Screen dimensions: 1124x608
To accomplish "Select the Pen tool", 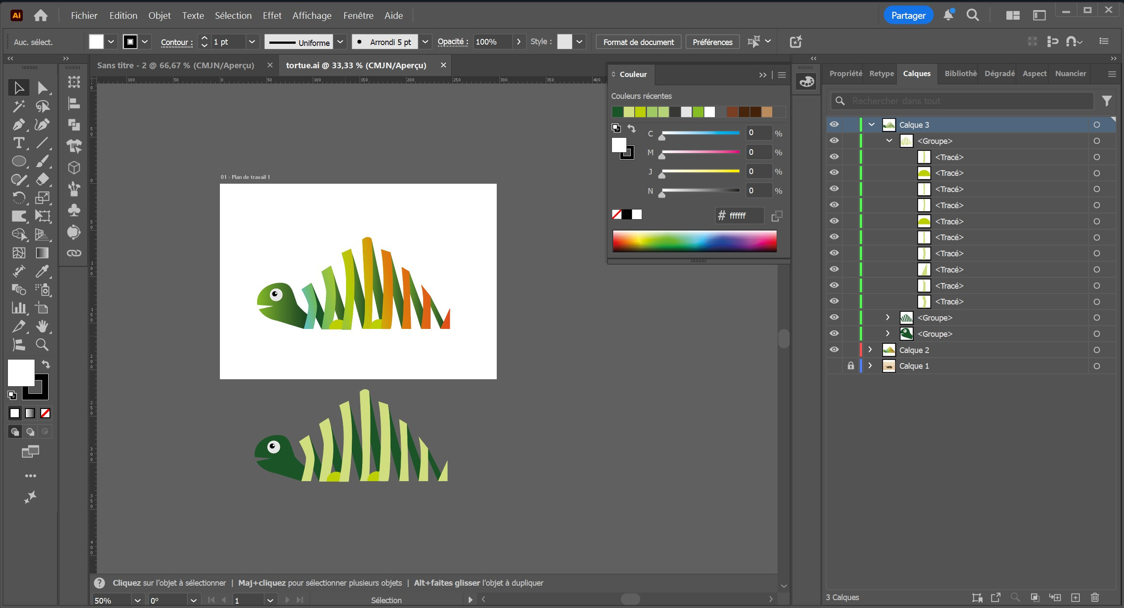I will coord(18,125).
